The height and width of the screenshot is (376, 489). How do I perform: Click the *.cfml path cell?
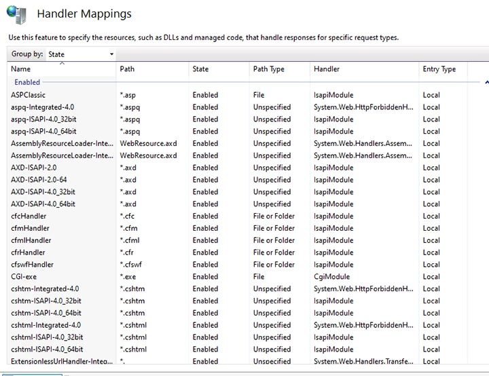coord(130,240)
